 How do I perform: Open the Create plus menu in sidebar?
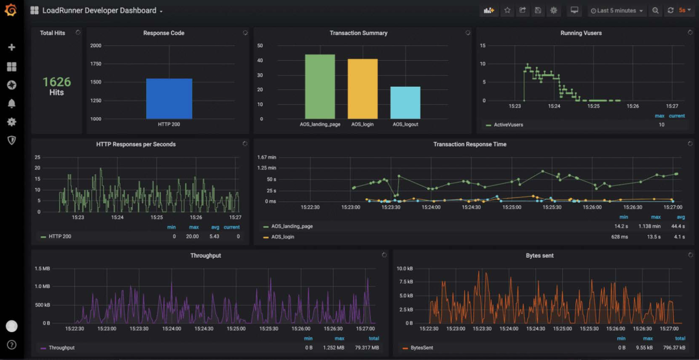click(x=11, y=47)
